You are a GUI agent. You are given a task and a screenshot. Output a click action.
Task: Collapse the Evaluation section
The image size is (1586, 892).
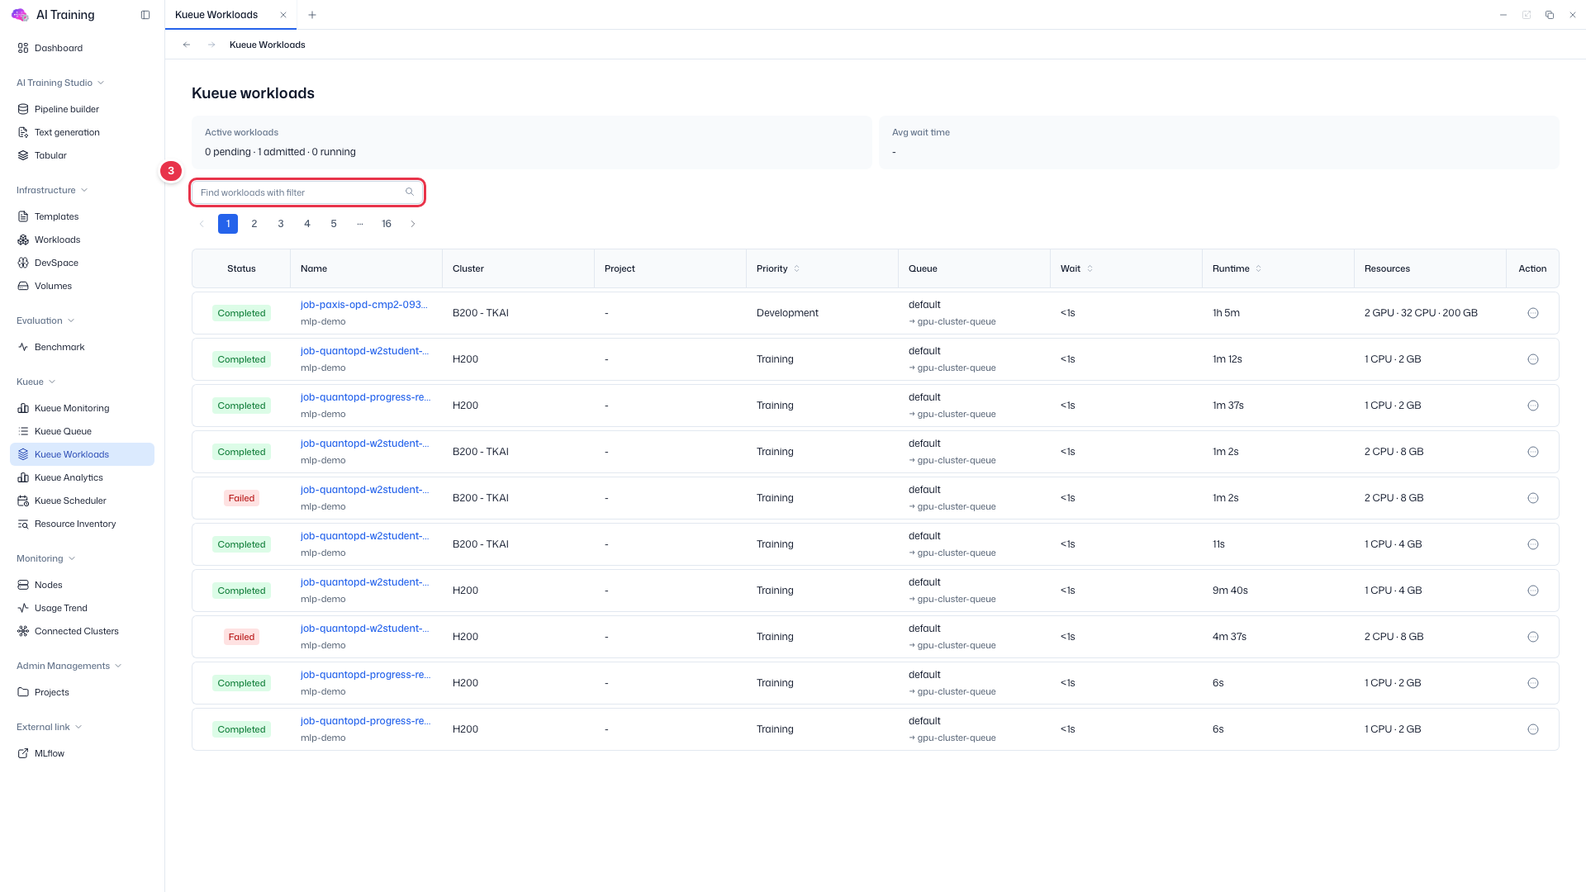(x=45, y=320)
